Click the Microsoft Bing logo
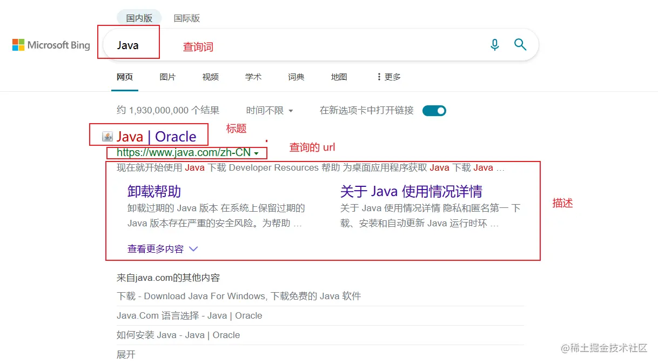The width and height of the screenshot is (658, 364). pos(51,45)
